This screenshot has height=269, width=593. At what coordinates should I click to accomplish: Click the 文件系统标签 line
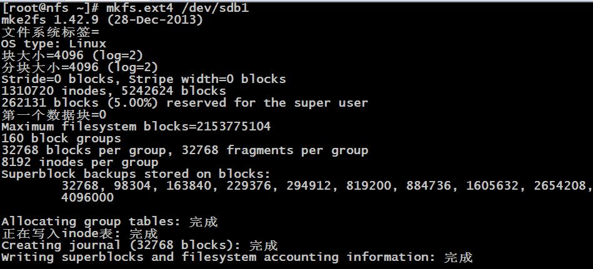pos(50,32)
